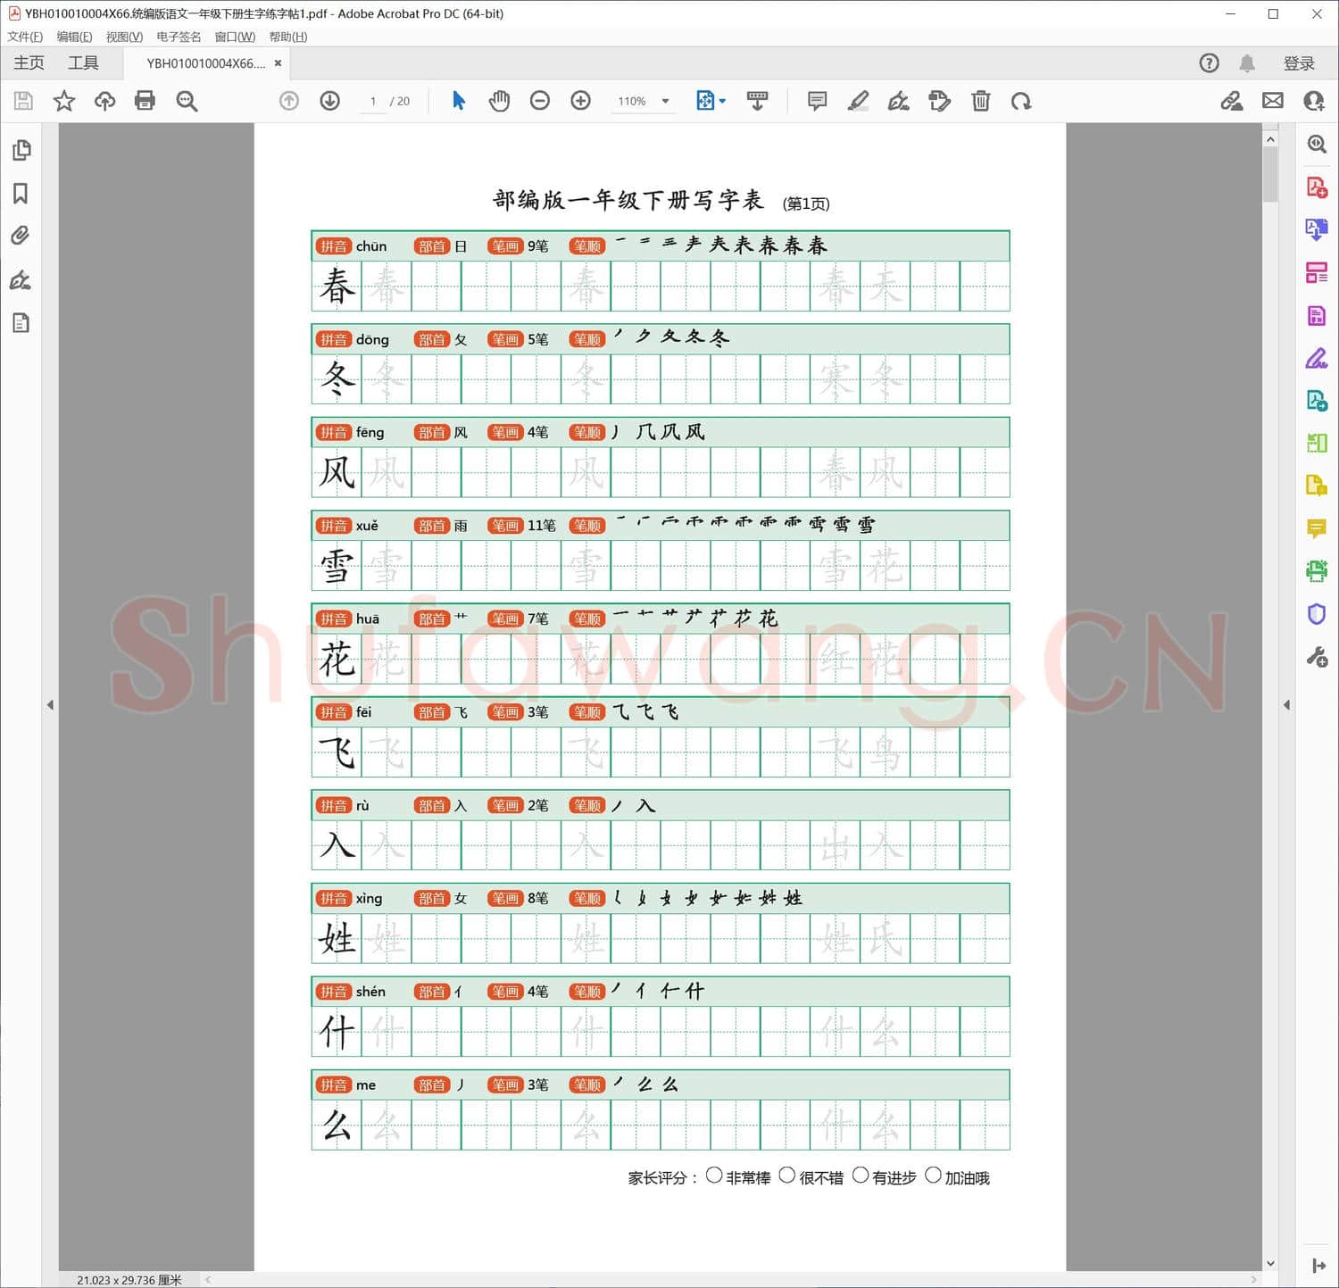Activate the Hand pan tool
The width and height of the screenshot is (1339, 1288).
point(499,101)
